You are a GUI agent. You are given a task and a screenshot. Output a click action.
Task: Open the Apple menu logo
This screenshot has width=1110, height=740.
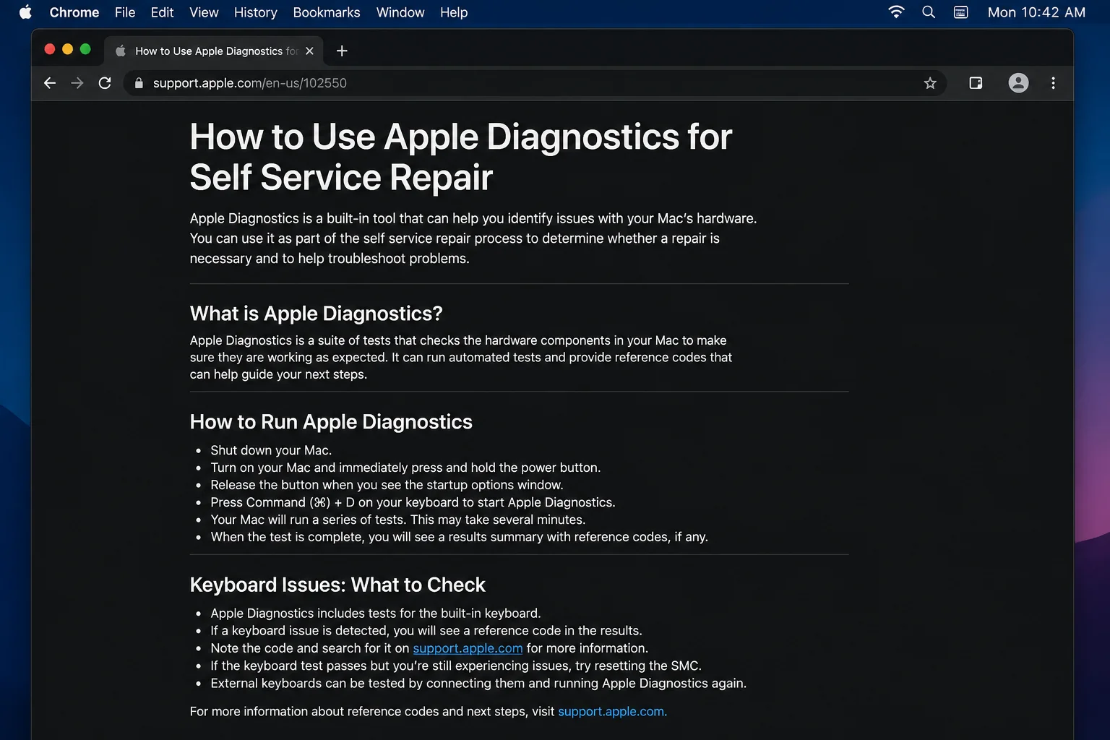pos(25,12)
